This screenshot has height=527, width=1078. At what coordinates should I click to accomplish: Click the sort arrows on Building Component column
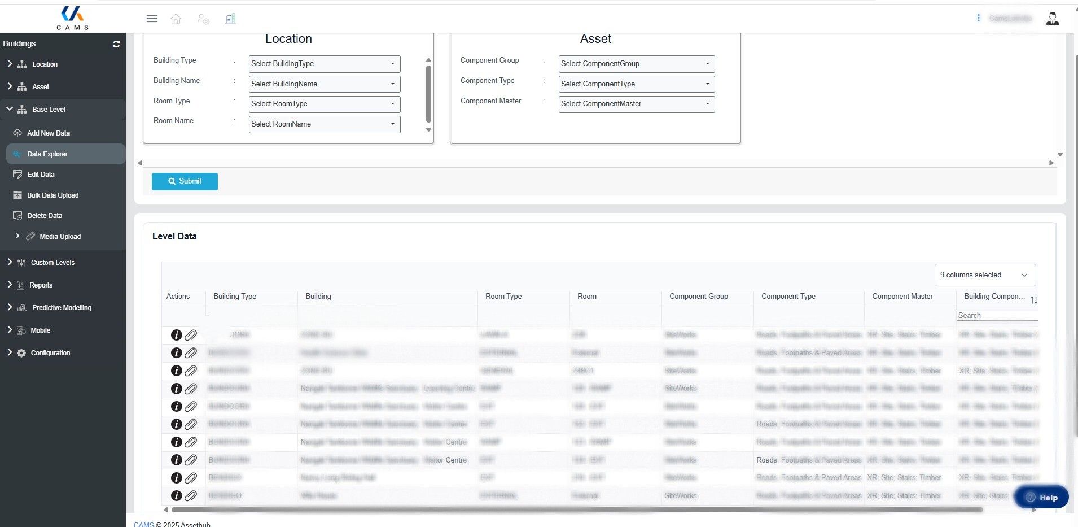coord(1033,300)
